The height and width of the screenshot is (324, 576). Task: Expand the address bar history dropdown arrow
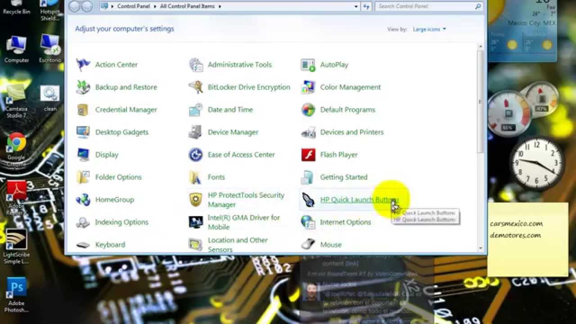[x=356, y=6]
